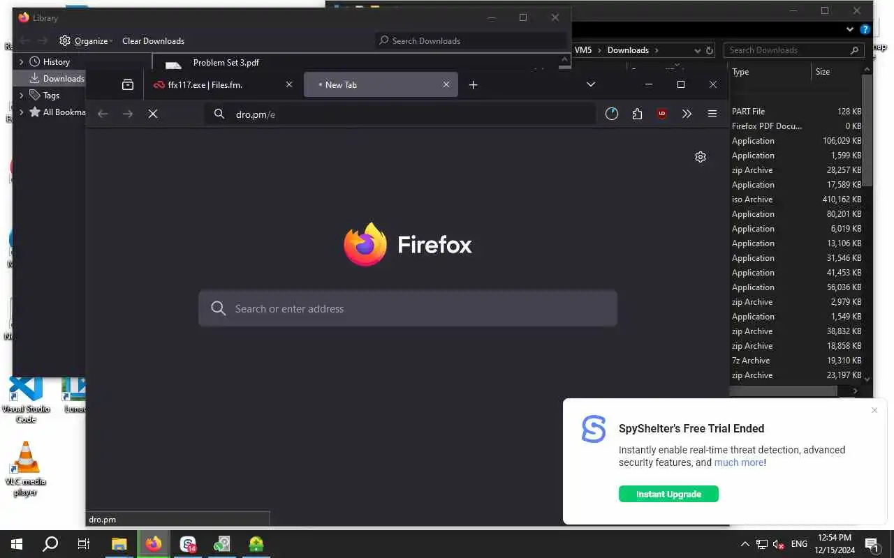The width and height of the screenshot is (894, 558).
Task: Open File Explorer address history dropdown
Action: click(x=698, y=50)
